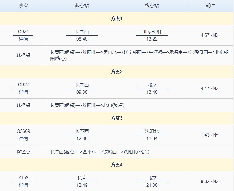Open details (详情) for train G924
The height and width of the screenshot is (191, 234).
[x=23, y=39]
